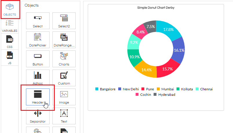Image resolution: width=233 pixels, height=133 pixels.
Task: Toggle Mumbai legend entry
Action: coord(165,89)
